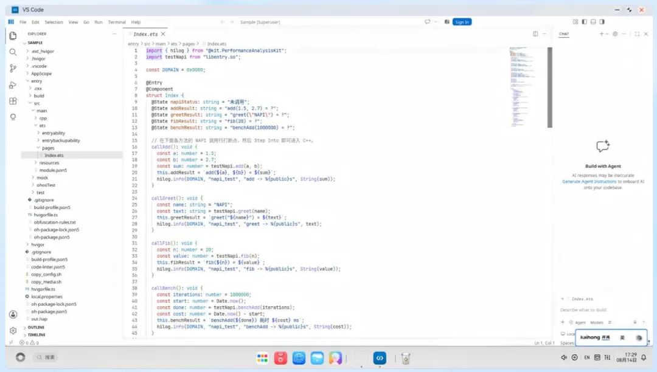
Task: Click the Sign In button
Action: point(462,22)
